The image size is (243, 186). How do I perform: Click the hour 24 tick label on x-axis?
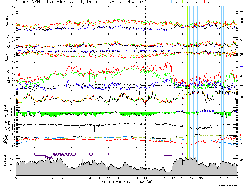237,178
